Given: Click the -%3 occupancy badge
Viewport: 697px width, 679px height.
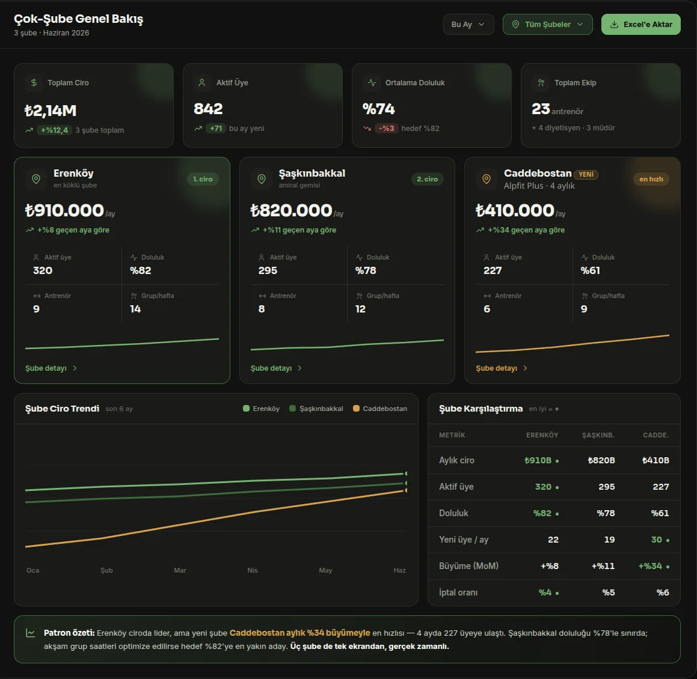Looking at the screenshot, I should tap(386, 129).
